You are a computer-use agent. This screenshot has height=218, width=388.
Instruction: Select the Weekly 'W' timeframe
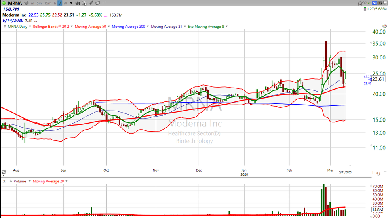(x=65, y=3)
